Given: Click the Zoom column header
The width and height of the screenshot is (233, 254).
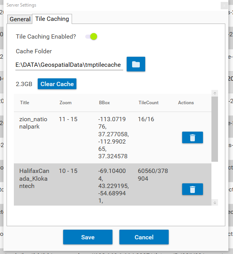Looking at the screenshot, I should coord(65,103).
